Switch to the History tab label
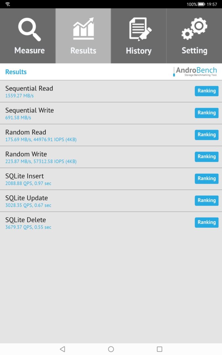Image resolution: width=222 pixels, height=355 pixels. click(139, 51)
